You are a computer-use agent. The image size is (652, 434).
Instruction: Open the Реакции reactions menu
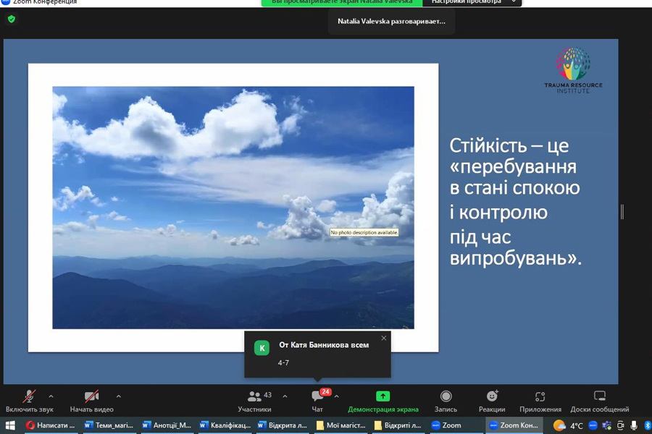click(x=492, y=397)
